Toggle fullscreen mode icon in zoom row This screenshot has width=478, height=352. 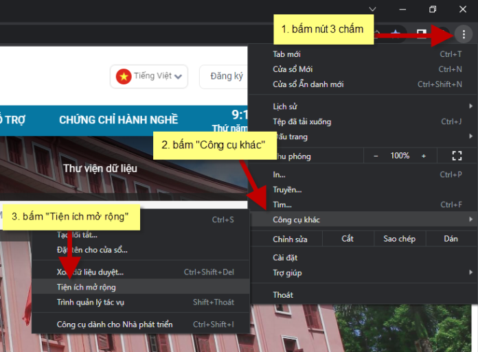(457, 156)
